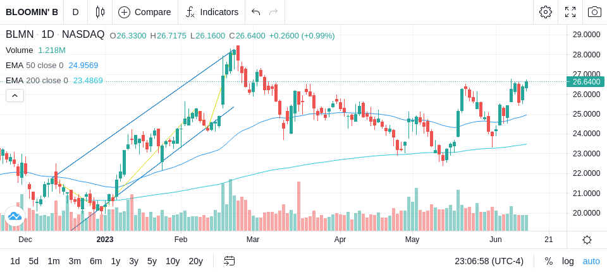Select the 1d time range
Viewport: 607px width, 273px height.
tap(15, 262)
